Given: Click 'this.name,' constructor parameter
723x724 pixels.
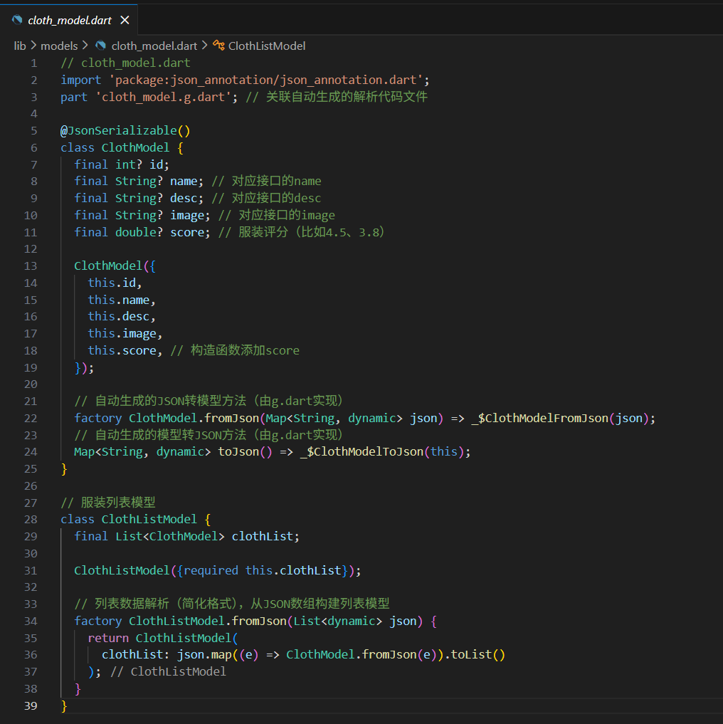Looking at the screenshot, I should point(122,300).
